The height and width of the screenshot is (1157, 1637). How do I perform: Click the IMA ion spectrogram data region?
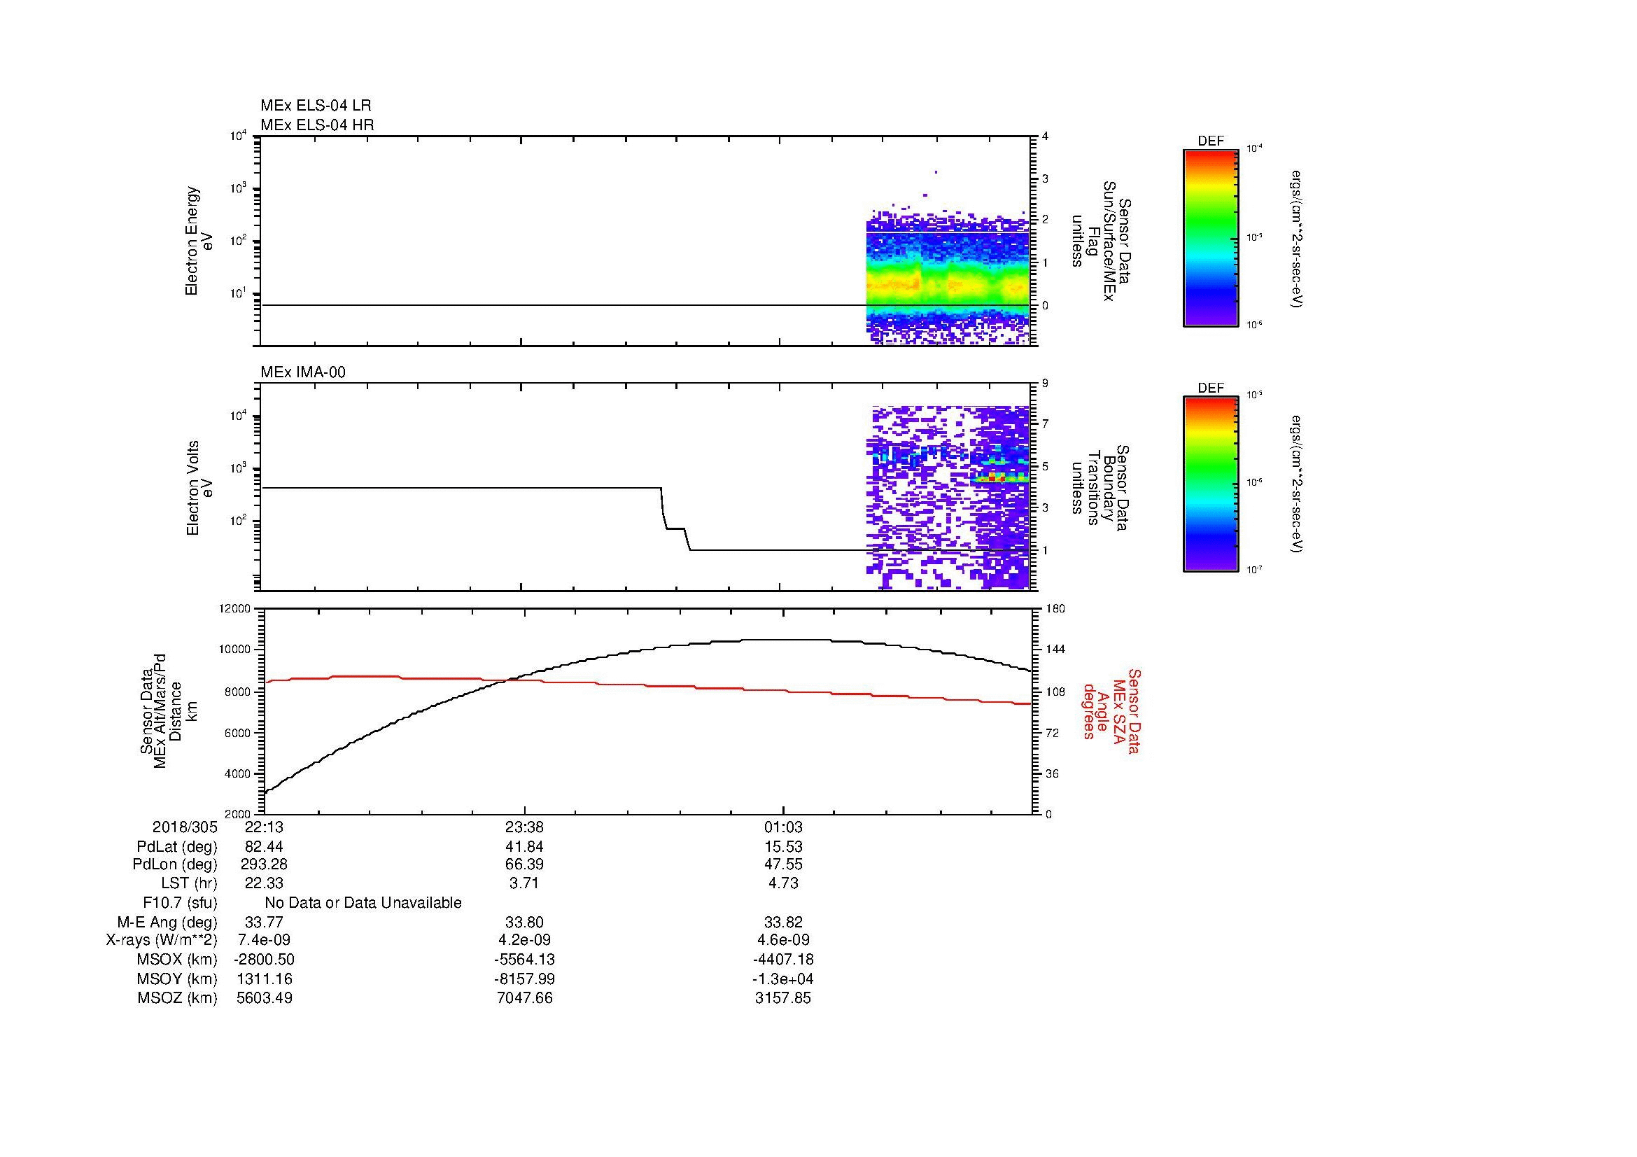[x=948, y=498]
